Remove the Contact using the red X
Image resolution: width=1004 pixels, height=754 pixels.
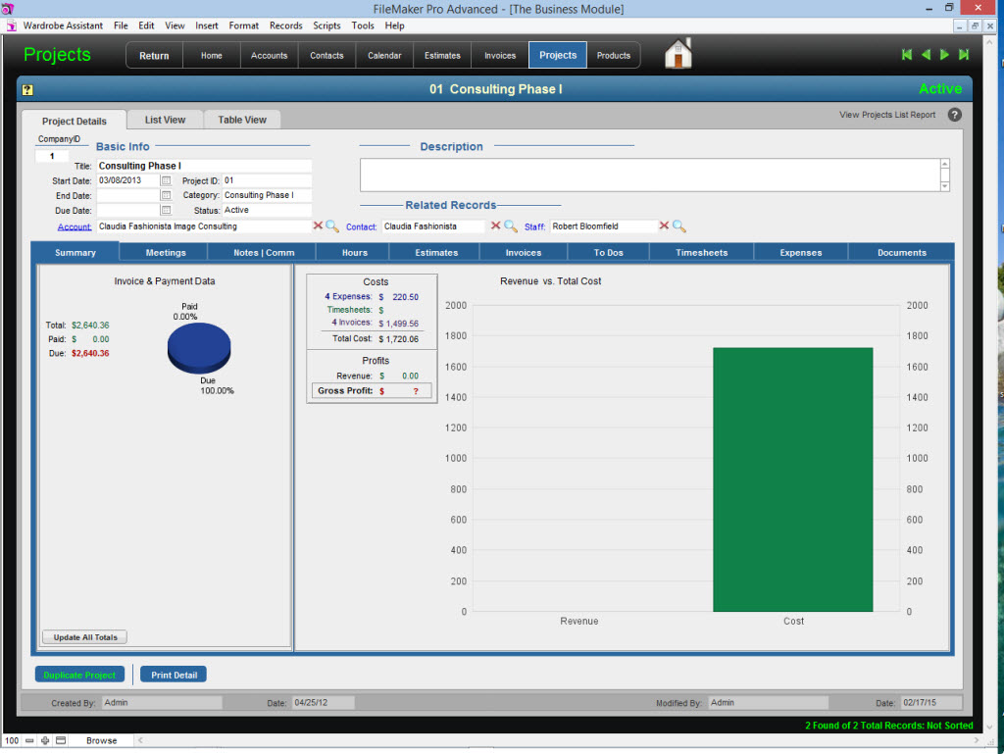coord(495,226)
